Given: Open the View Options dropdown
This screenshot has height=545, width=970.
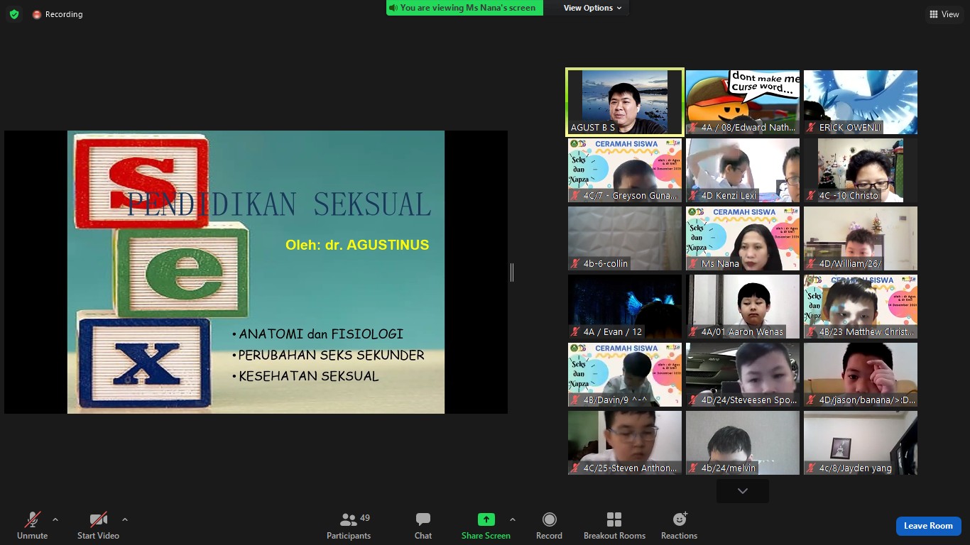Looking at the screenshot, I should 592,8.
